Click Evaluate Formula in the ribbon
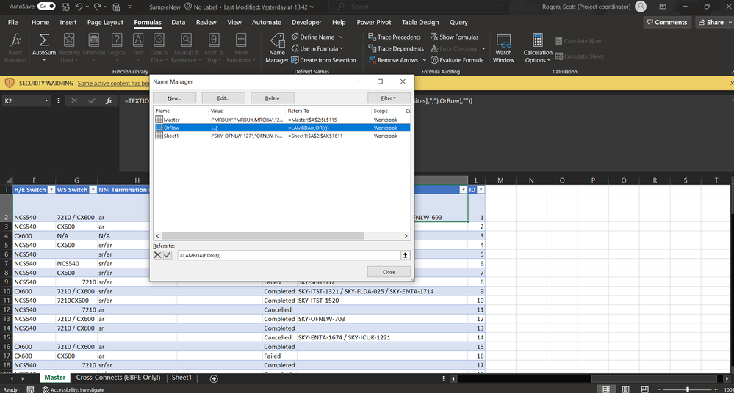Viewport: 734px width, 393px height. [x=456, y=60]
